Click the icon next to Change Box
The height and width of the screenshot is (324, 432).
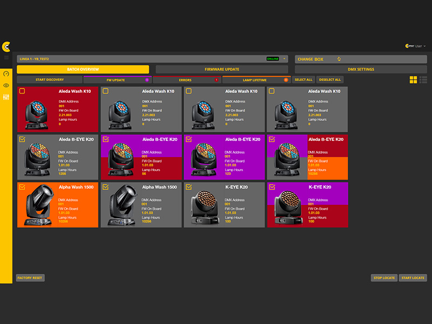point(339,59)
